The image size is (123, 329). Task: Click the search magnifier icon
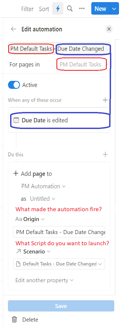coord(70,9)
